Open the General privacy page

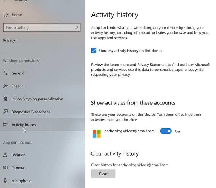[18, 73]
